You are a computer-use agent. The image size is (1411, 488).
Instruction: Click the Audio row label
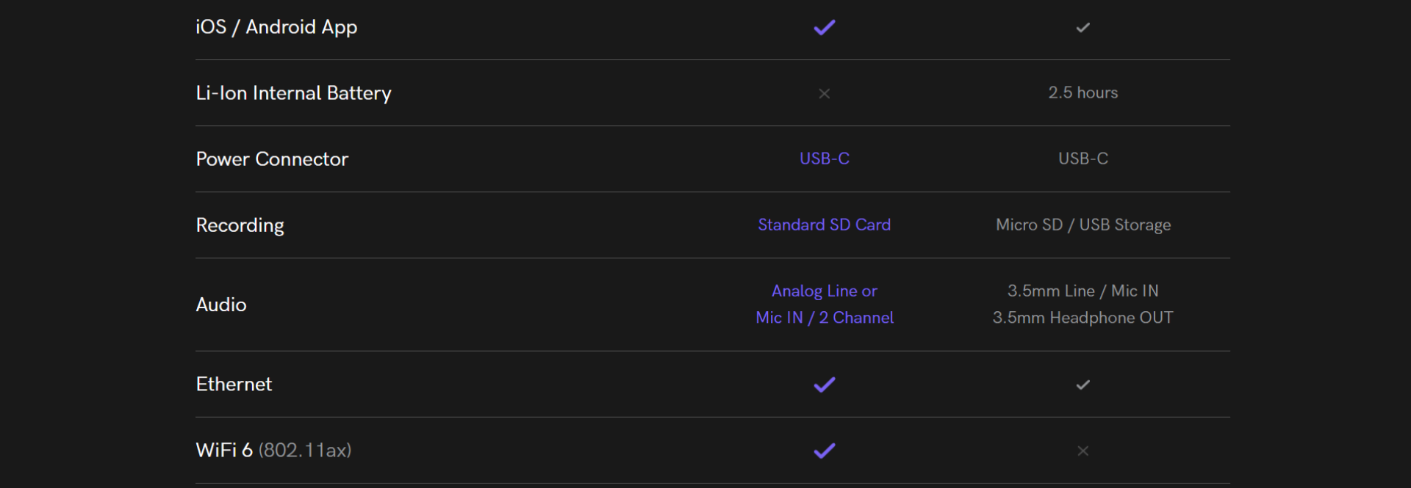[220, 305]
